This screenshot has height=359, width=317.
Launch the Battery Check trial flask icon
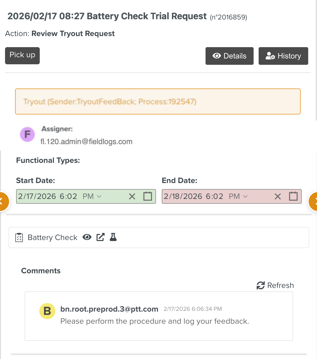pyautogui.click(x=113, y=237)
